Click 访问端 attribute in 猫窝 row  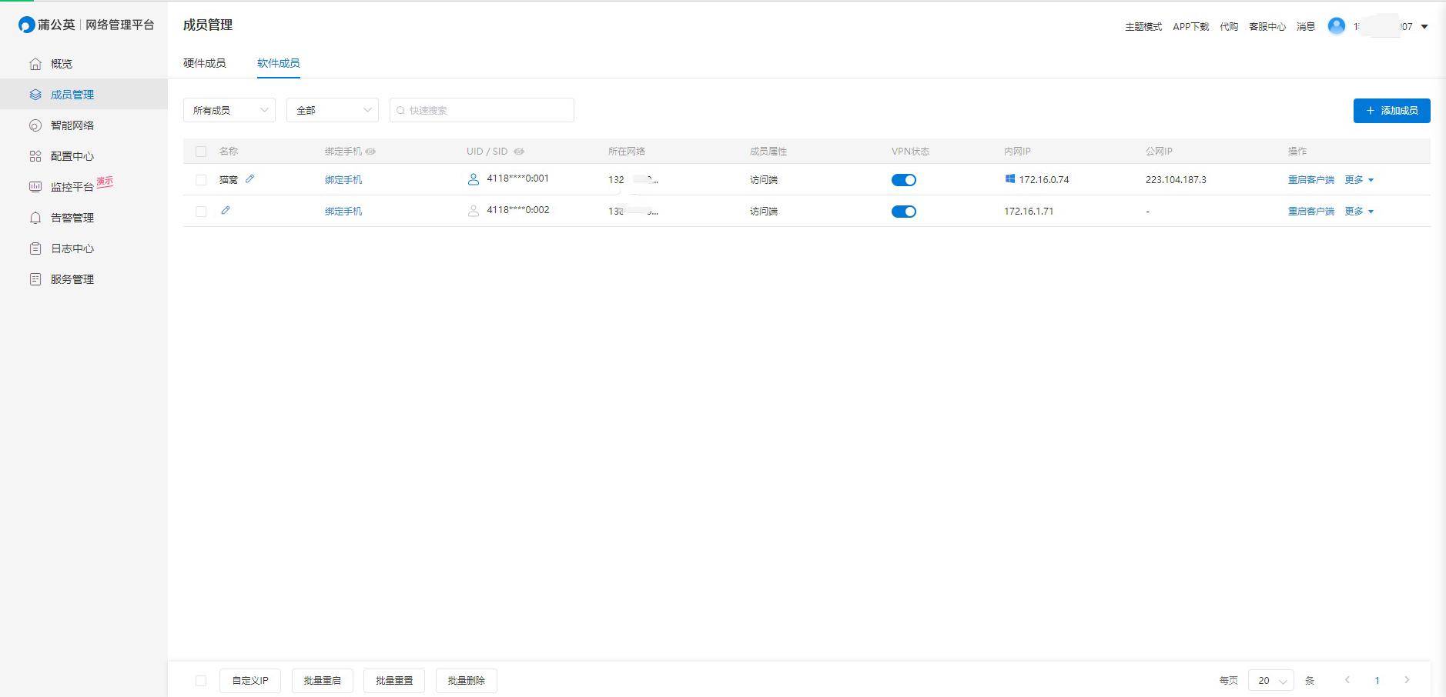[x=764, y=180]
